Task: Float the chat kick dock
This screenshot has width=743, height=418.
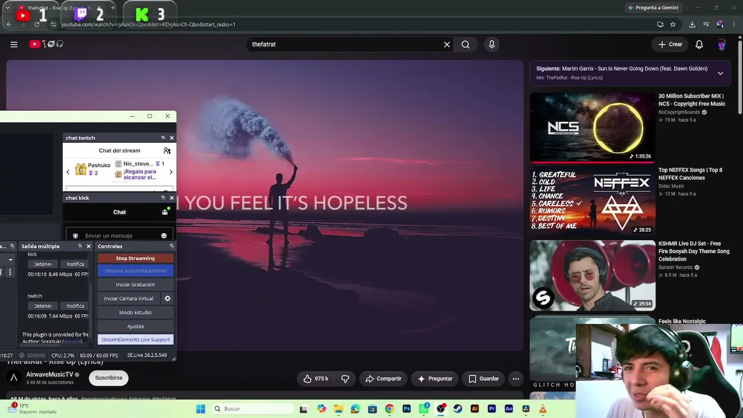Action: [x=163, y=197]
